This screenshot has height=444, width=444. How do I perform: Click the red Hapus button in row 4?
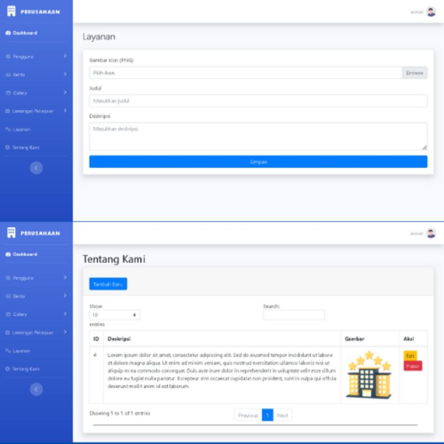(x=412, y=366)
